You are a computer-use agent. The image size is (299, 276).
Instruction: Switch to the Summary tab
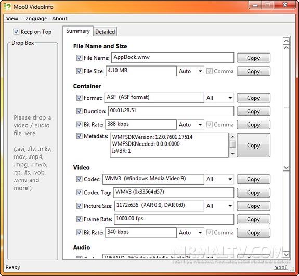(78, 31)
